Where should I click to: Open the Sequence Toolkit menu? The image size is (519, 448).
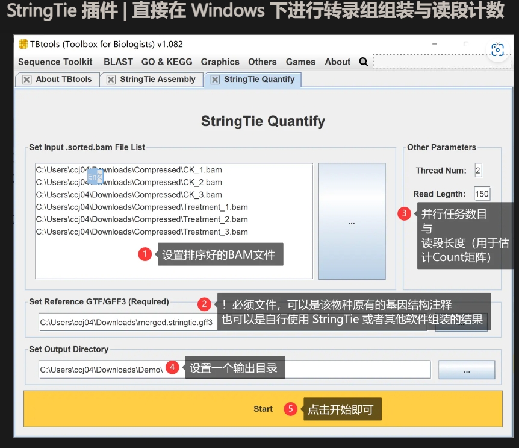[x=55, y=62]
